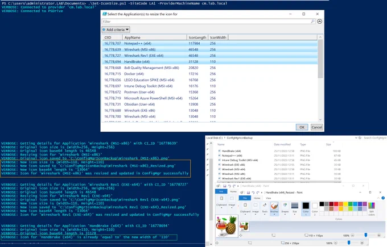
Task: Select 8x8 Quality Management (MSI-x86) row
Action: click(210, 68)
